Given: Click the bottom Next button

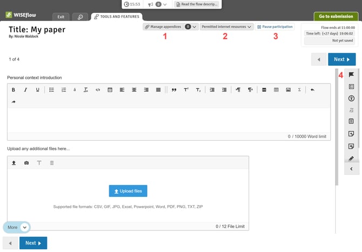Looking at the screenshot, I should pos(33,243).
